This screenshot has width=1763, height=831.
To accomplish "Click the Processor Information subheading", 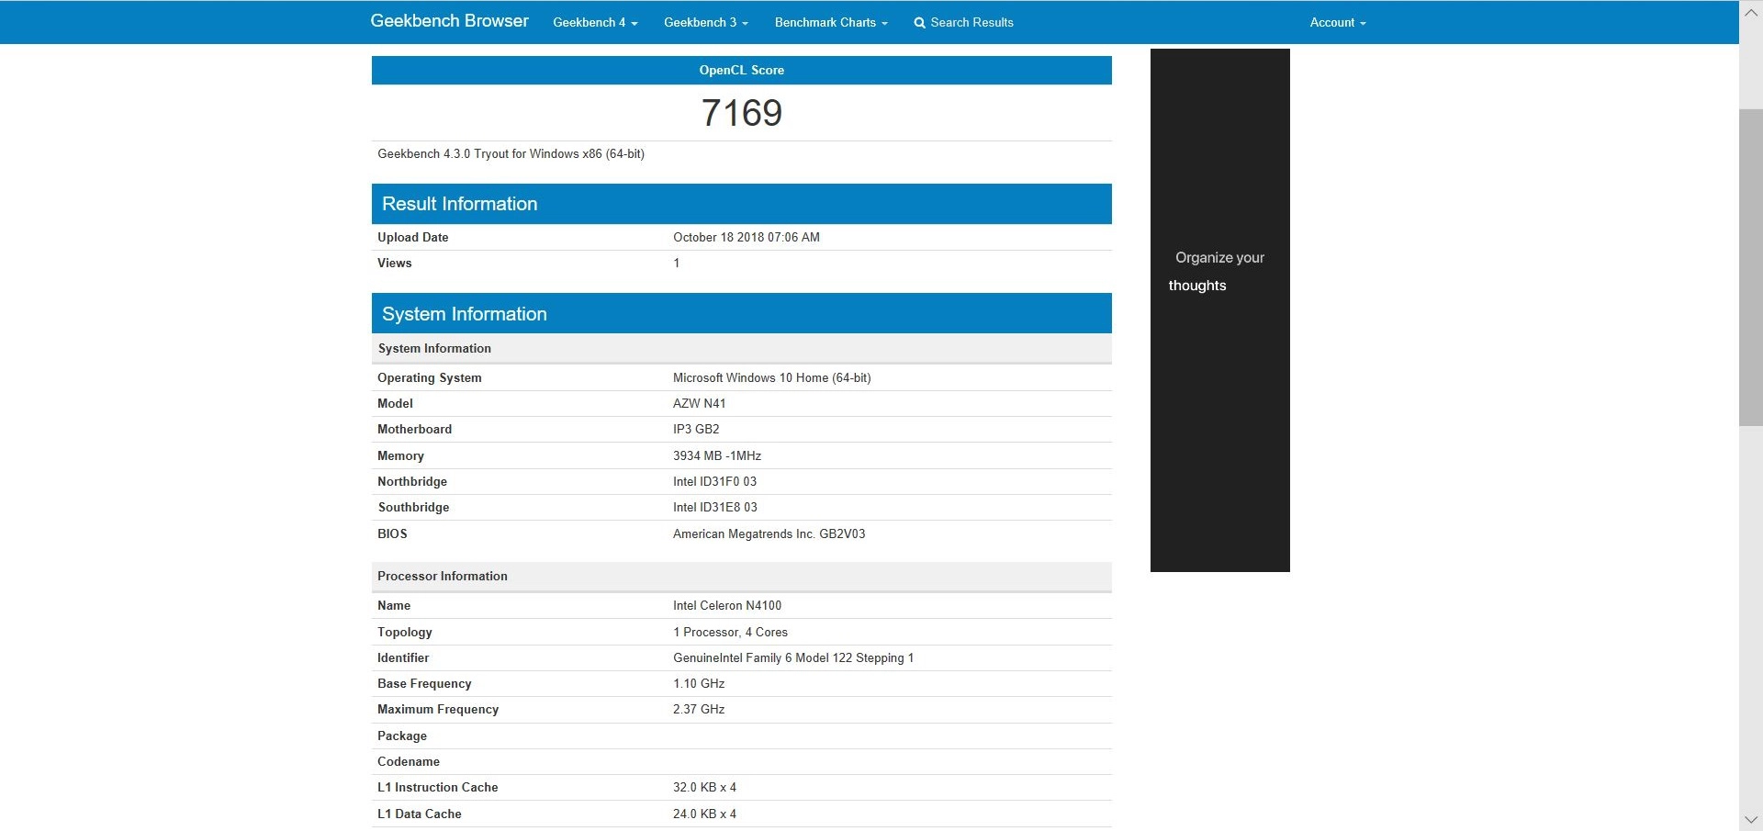I will (742, 576).
